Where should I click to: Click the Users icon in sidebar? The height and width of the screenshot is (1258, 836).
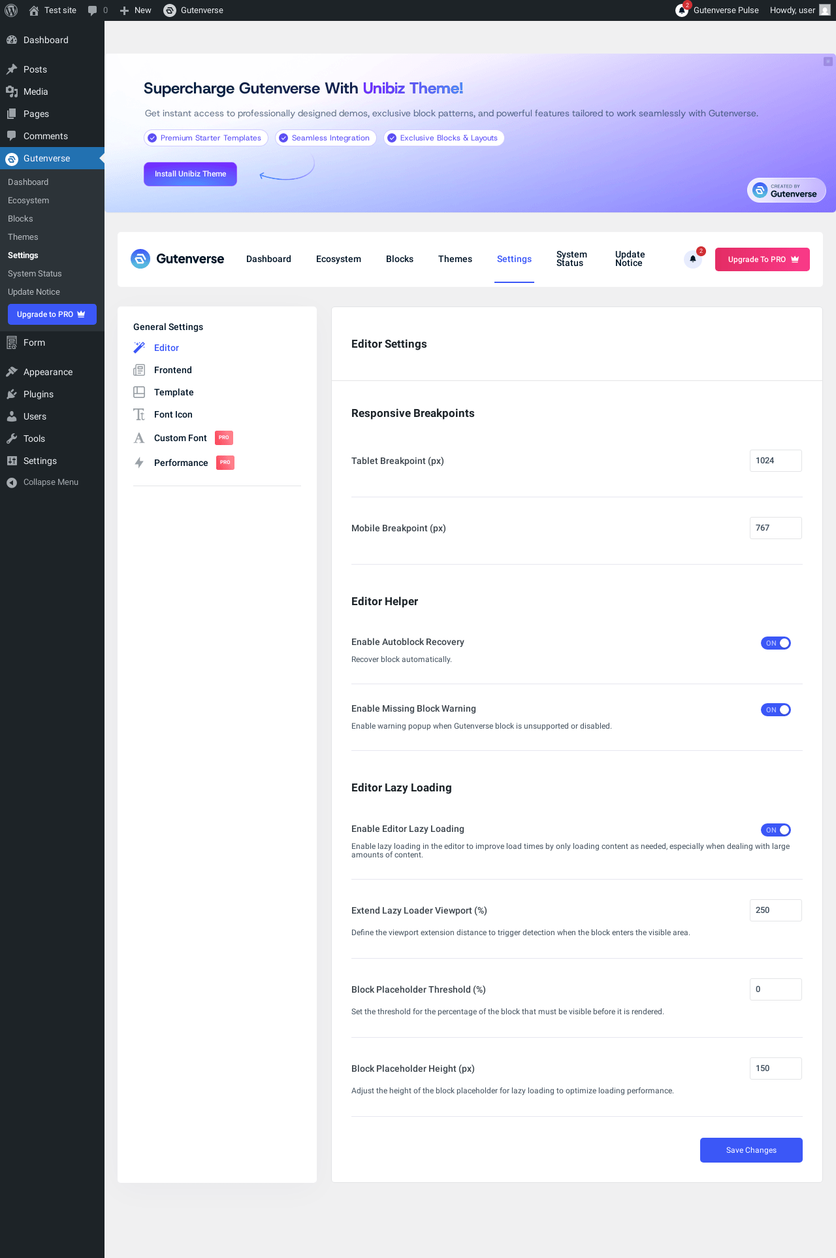(x=12, y=416)
